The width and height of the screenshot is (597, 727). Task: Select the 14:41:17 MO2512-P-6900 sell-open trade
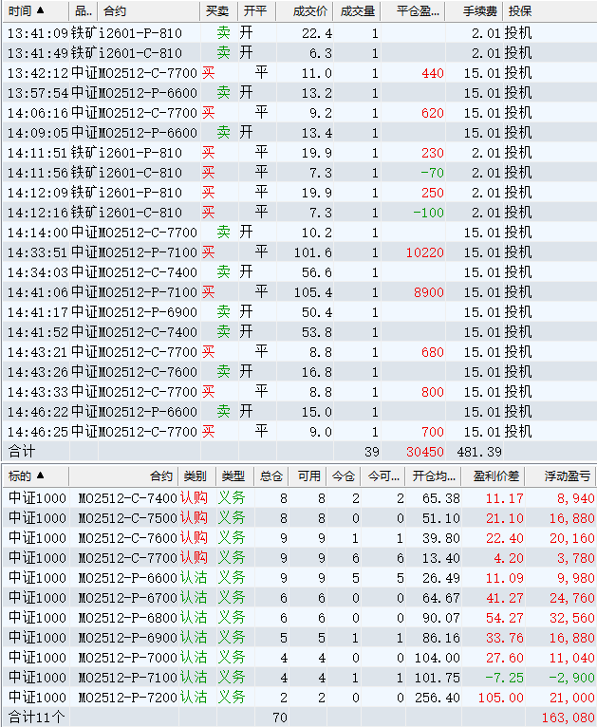coord(299,312)
